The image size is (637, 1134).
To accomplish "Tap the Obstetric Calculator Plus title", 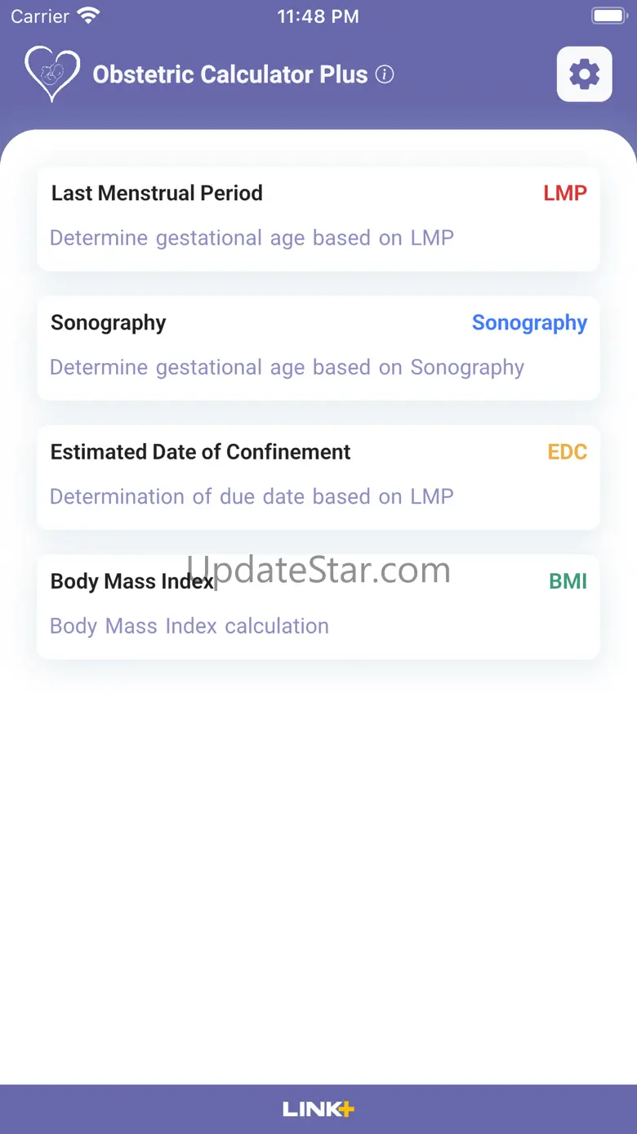I will (x=230, y=74).
